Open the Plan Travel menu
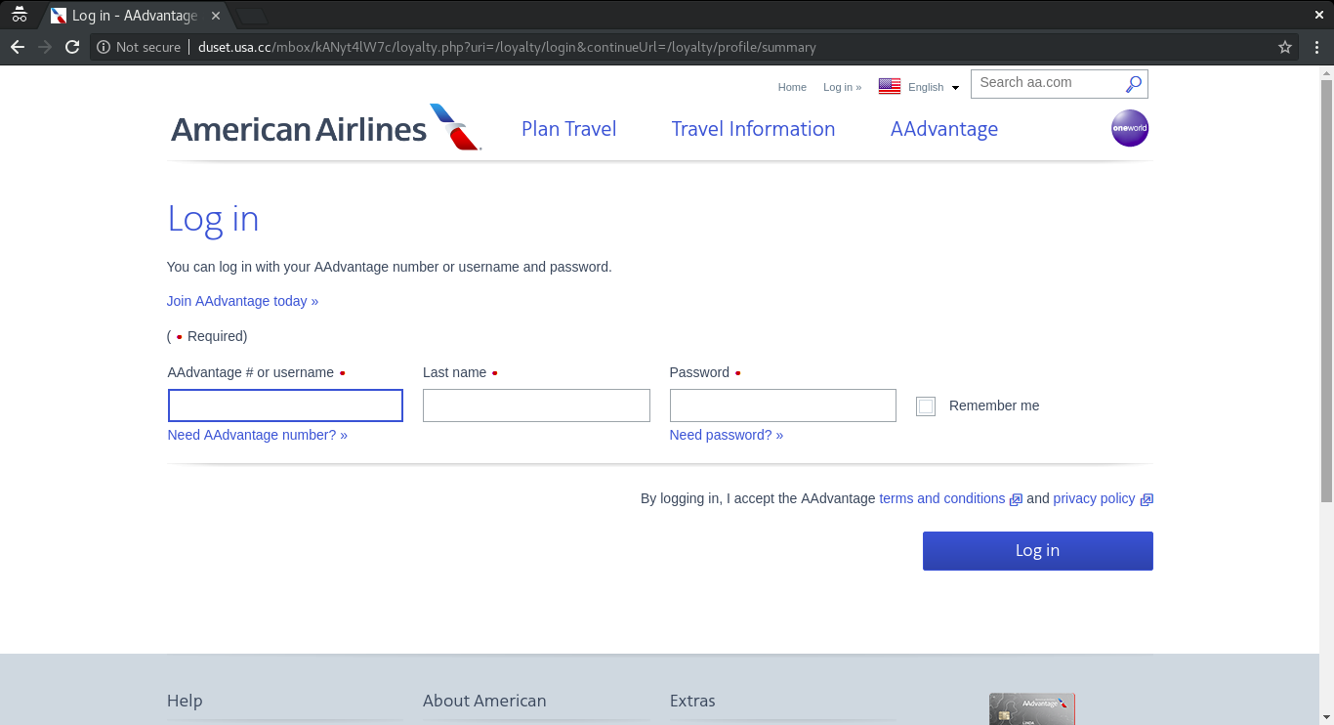Image resolution: width=1334 pixels, height=725 pixels. click(x=569, y=129)
